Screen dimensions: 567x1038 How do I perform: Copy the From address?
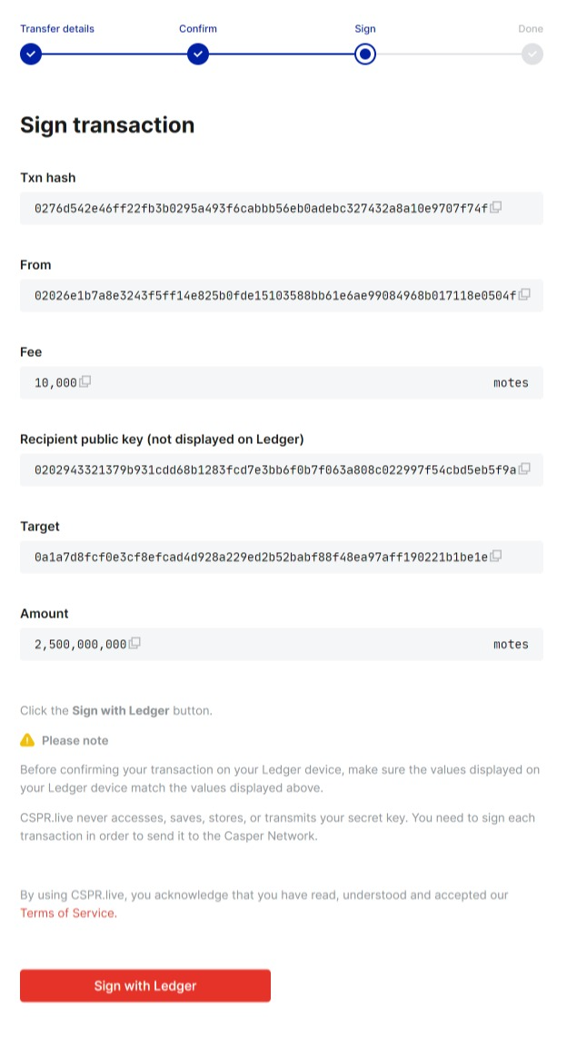click(524, 294)
